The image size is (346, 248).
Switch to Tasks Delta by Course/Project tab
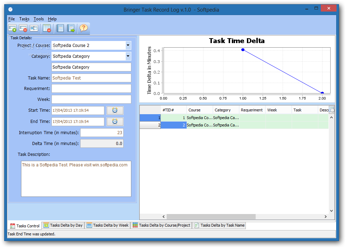coord(161,225)
